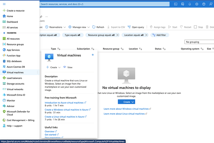
Task: Collapse the portal hamburger menu
Action: coord(4,4)
